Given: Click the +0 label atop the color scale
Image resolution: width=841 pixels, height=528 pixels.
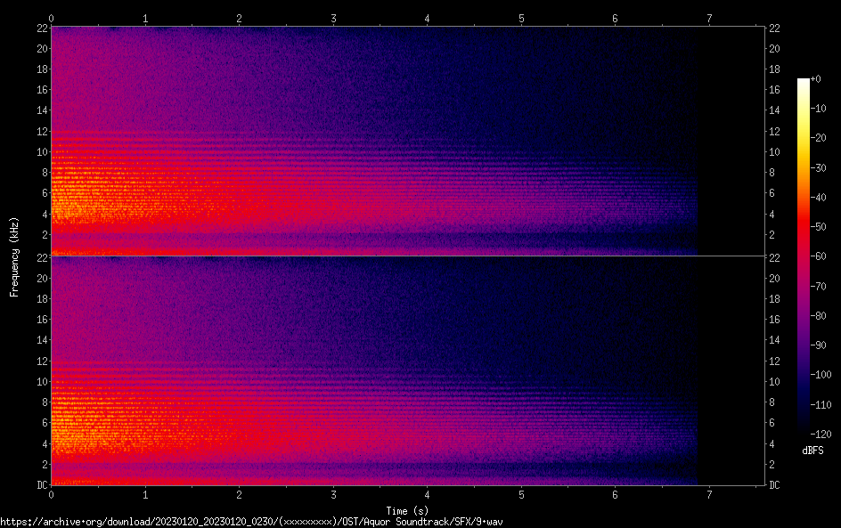Looking at the screenshot, I should [816, 79].
